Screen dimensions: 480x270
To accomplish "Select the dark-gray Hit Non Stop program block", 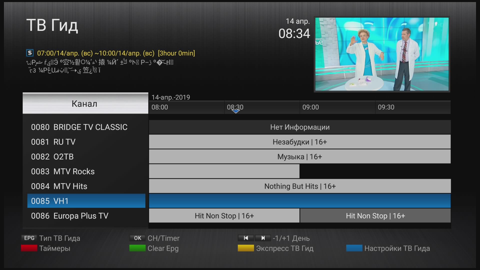I will pos(375,215).
